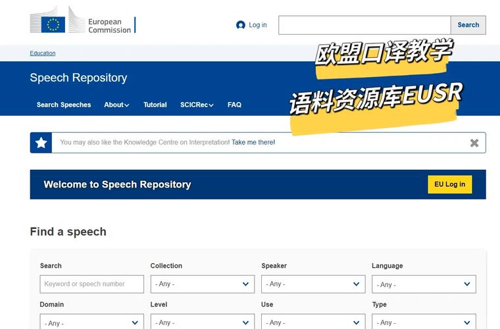The width and height of the screenshot is (500, 329).
Task: Expand the SCICRec menu
Action: point(197,105)
